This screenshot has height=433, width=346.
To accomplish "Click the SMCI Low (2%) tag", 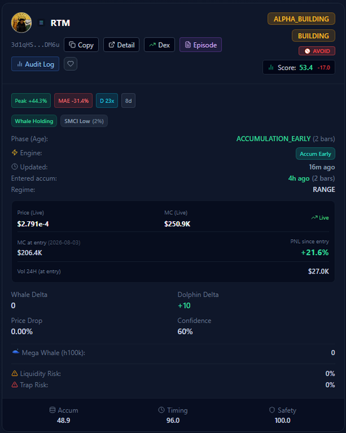I will coord(84,121).
